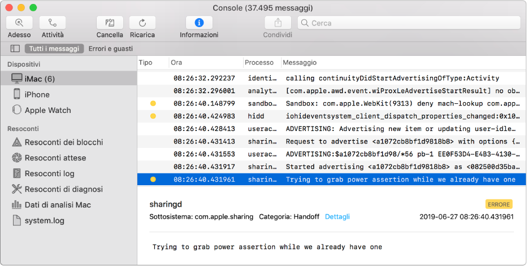Click the wrench icon for diagnosis reports
This screenshot has width=528, height=266.
click(16, 189)
